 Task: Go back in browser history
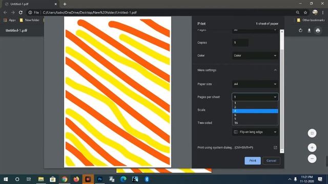point(5,12)
